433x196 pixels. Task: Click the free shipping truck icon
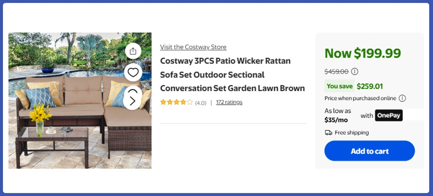328,133
